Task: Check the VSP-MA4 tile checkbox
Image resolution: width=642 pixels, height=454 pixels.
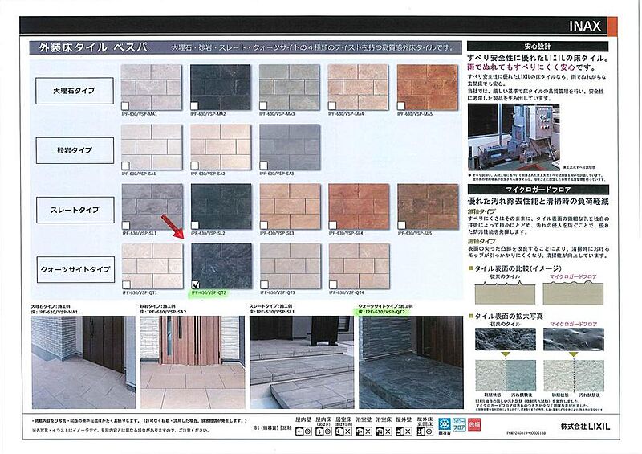Action: point(332,106)
